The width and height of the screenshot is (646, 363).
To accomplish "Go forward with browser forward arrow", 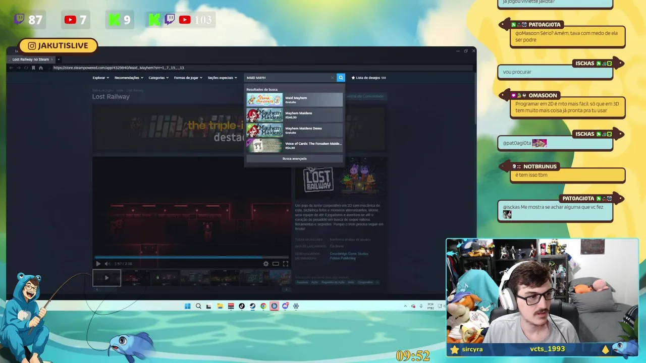I will 19,68.
